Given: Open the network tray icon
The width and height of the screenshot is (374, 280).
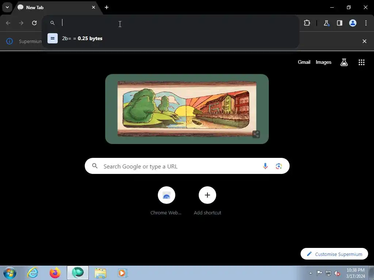Looking at the screenshot, I should coord(328,273).
